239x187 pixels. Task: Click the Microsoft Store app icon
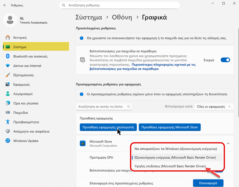(82, 143)
